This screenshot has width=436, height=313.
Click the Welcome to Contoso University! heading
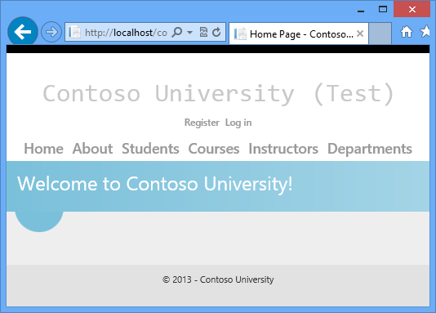(x=155, y=184)
